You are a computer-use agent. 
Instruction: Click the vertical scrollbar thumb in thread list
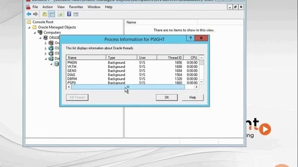coord(202,63)
